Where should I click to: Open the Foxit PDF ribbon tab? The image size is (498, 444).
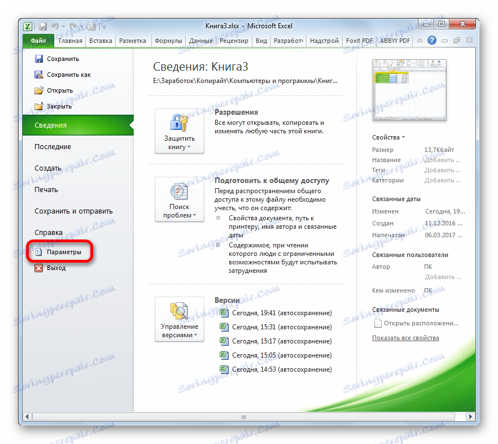[x=359, y=41]
